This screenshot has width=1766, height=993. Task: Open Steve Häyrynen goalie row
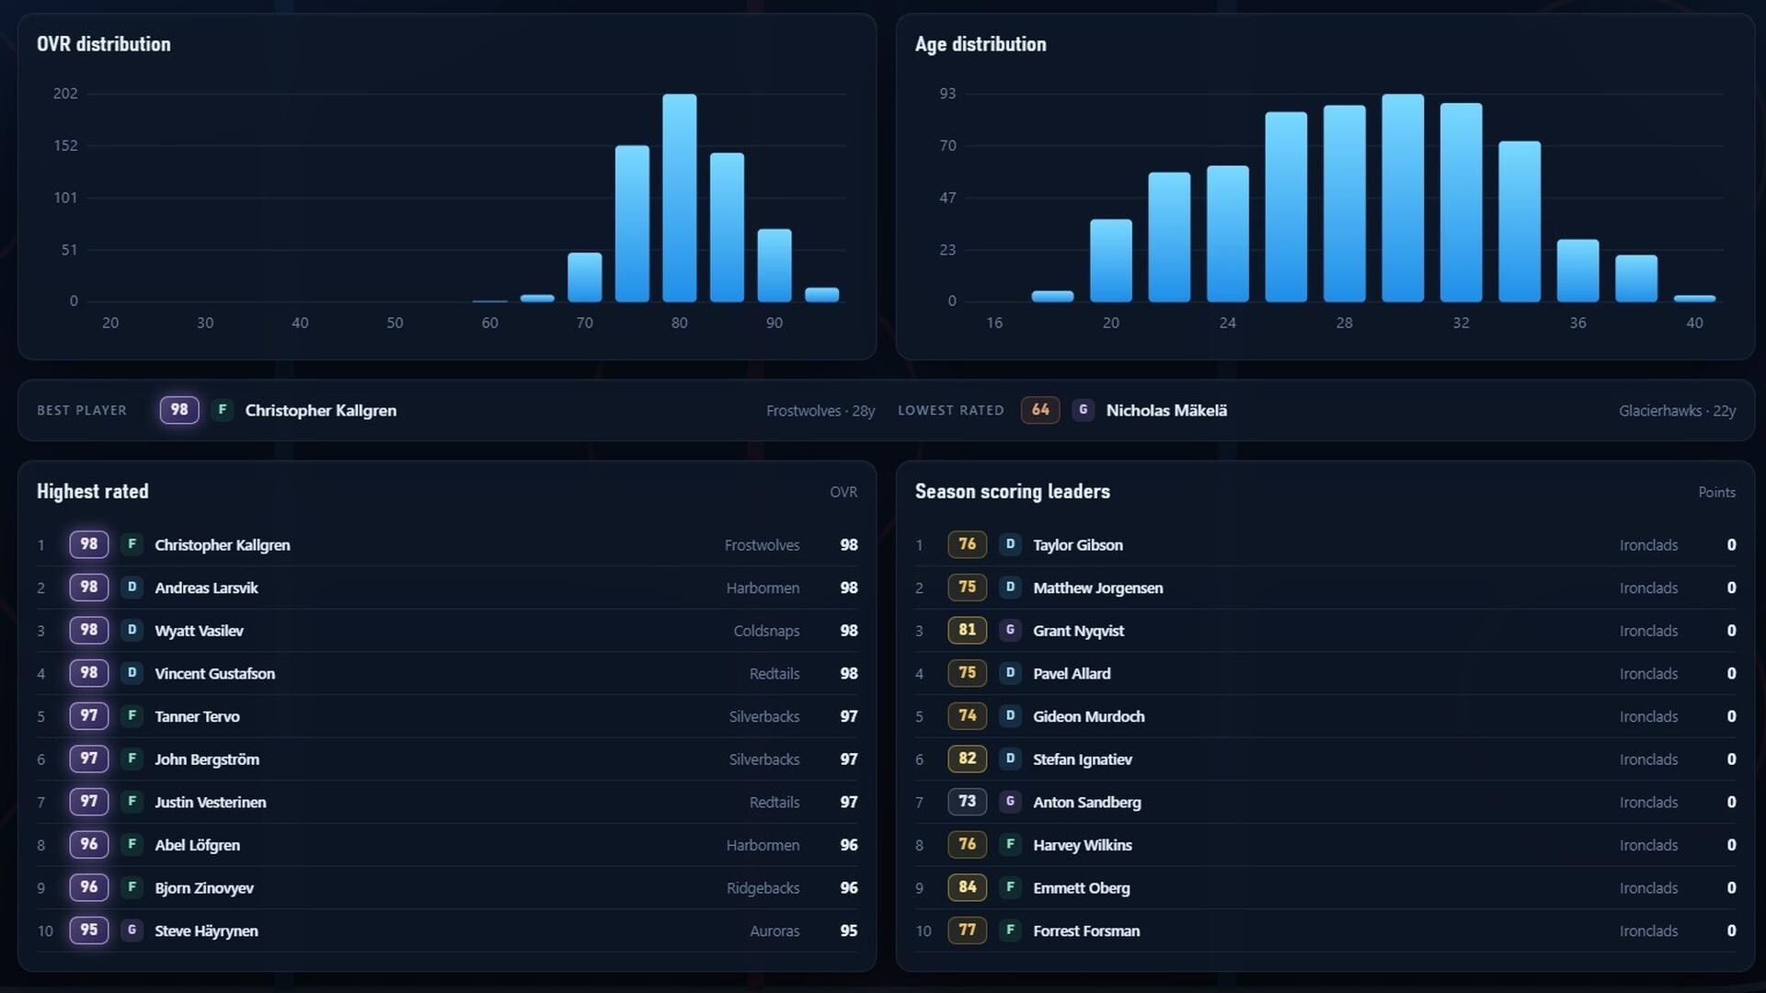pos(447,930)
